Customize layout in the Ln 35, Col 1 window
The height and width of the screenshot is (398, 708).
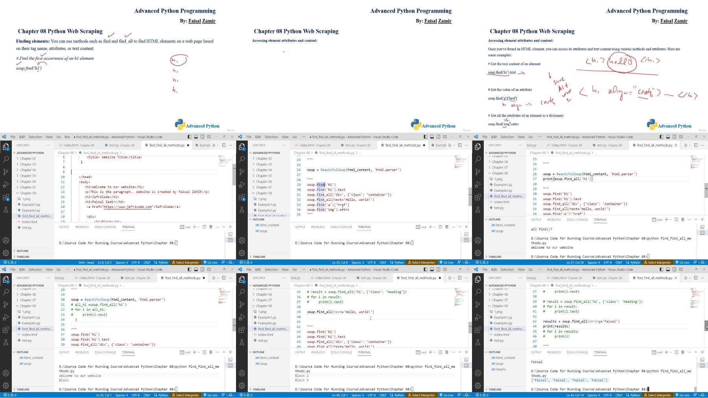209,270
